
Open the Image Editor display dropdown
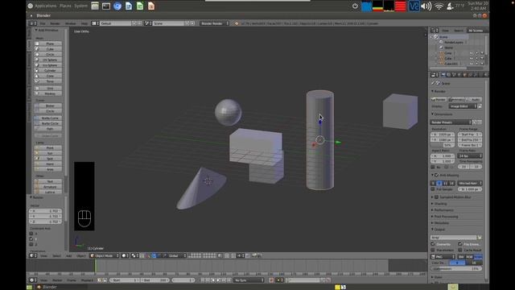point(463,106)
